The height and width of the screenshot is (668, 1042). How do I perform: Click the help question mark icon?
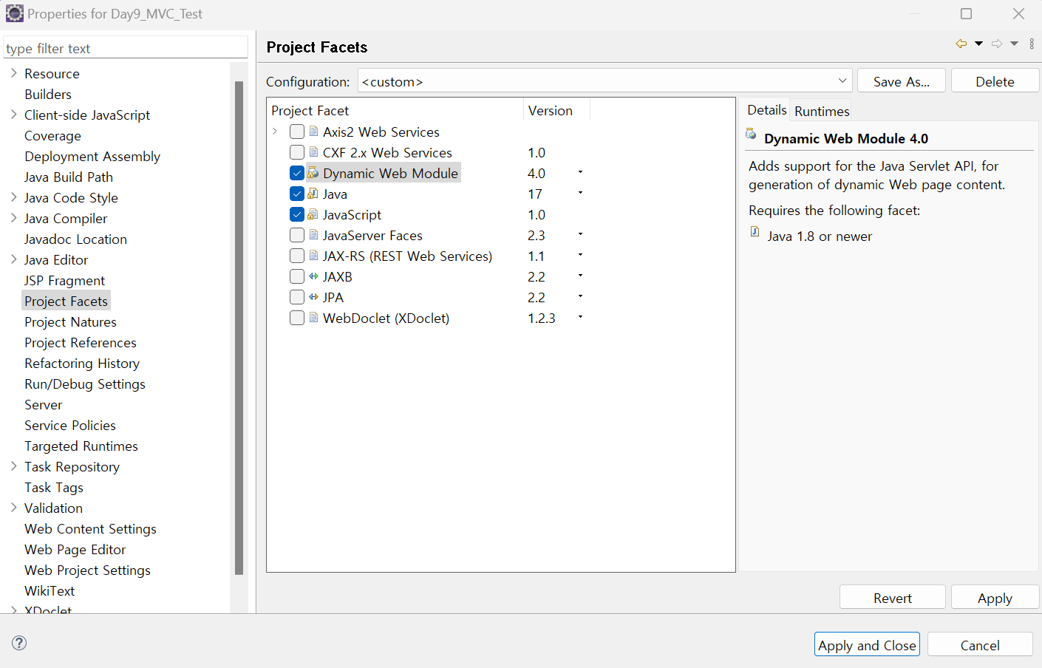tap(19, 643)
